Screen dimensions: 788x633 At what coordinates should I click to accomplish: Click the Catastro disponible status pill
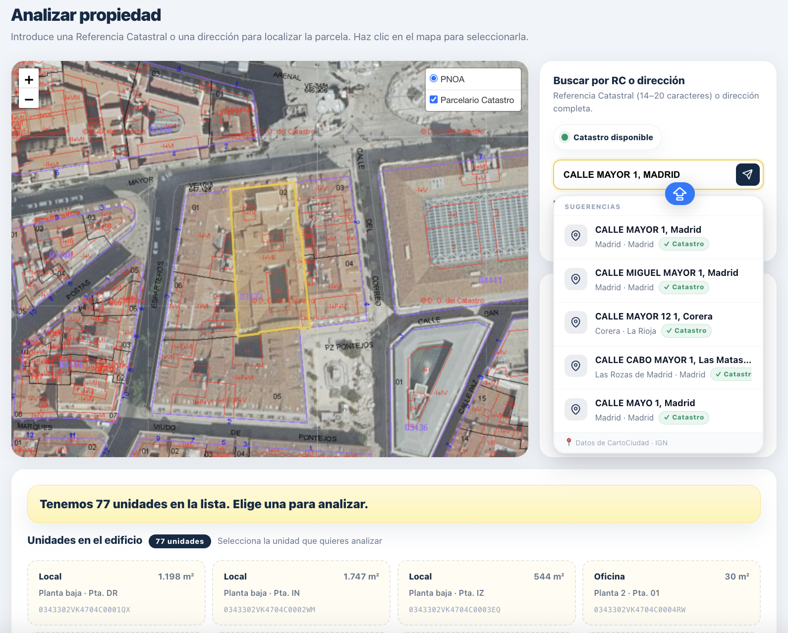click(x=607, y=137)
